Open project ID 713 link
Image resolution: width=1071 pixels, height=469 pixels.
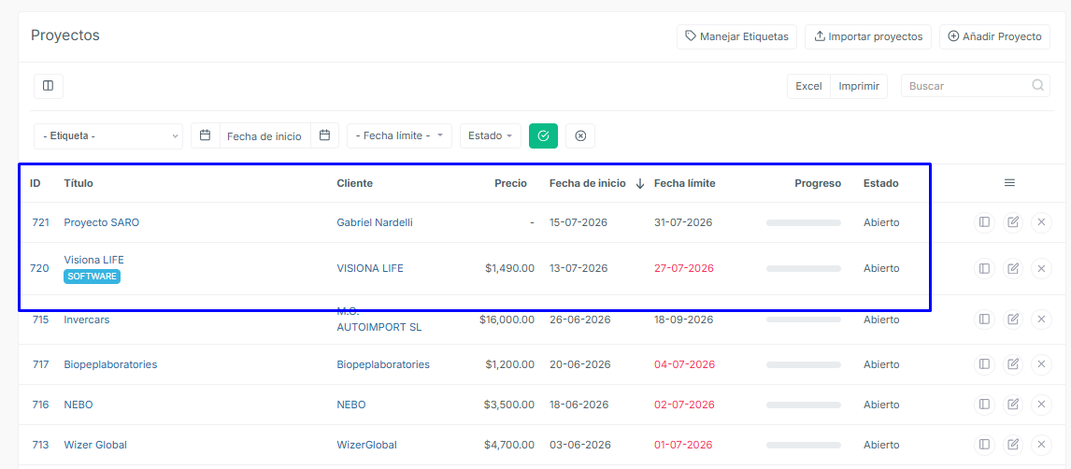[40, 445]
